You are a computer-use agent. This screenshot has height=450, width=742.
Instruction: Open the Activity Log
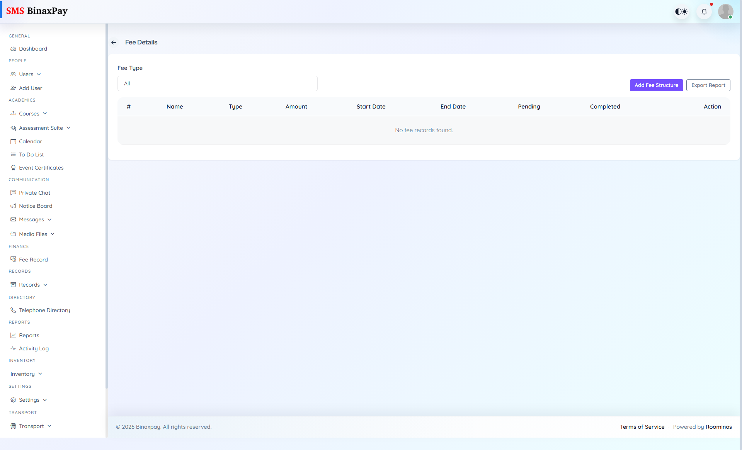tap(34, 348)
